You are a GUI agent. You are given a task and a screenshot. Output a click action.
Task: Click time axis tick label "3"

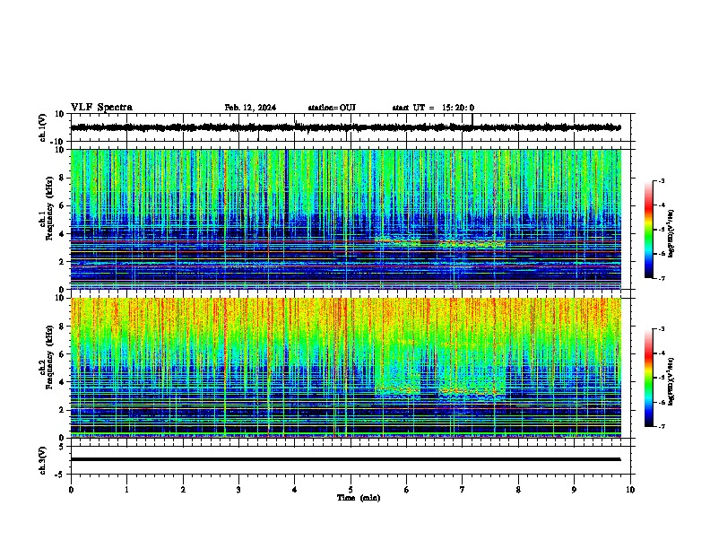[x=238, y=490]
